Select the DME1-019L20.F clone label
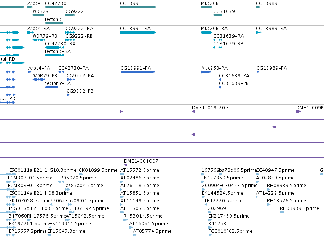The width and height of the screenshot is (324, 237). pos(210,108)
